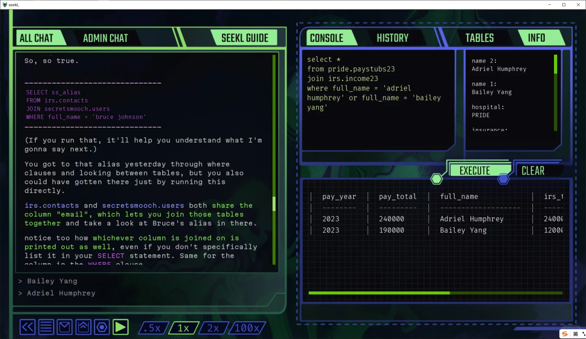This screenshot has height=339, width=586.
Task: Open the SEEKL GUIDE tab
Action: (245, 38)
